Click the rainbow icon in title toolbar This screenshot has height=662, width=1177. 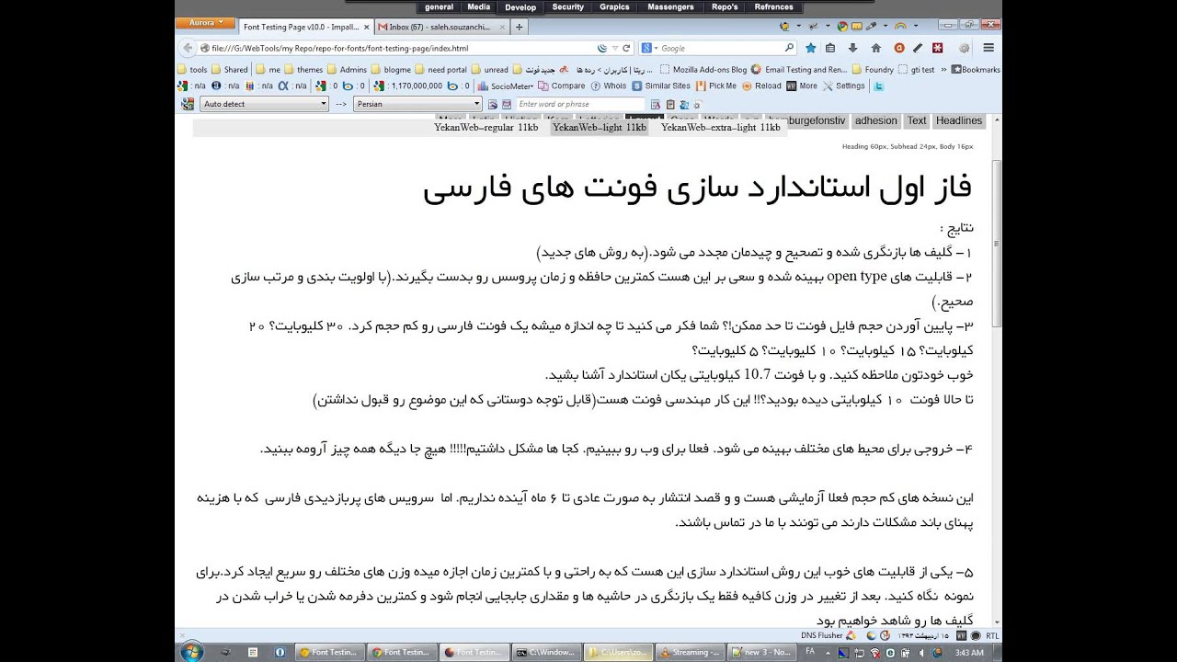901,27
